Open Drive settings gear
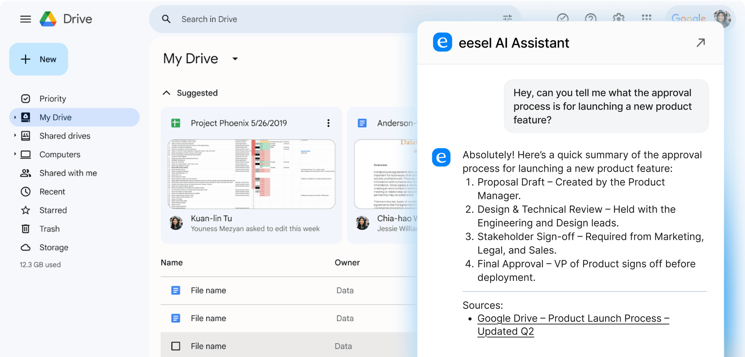The width and height of the screenshot is (745, 357). click(618, 18)
